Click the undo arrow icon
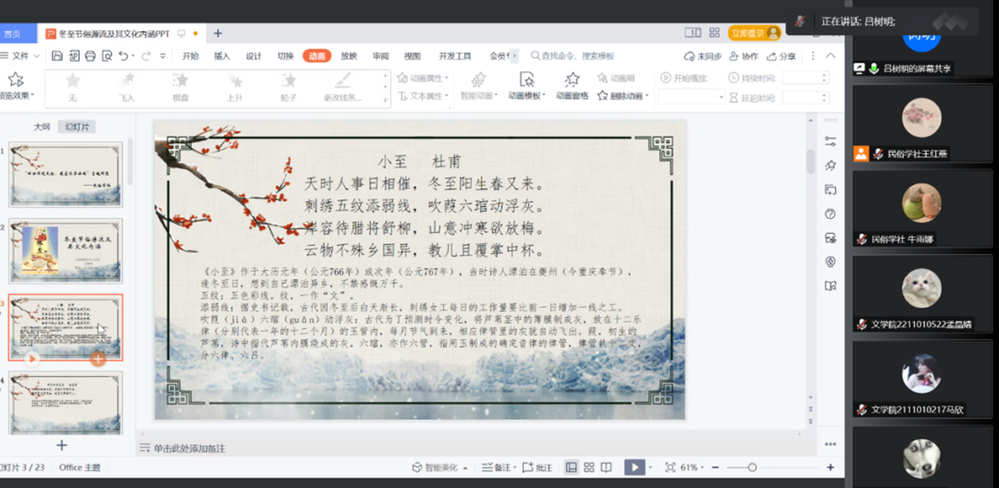999x488 pixels. 124,56
